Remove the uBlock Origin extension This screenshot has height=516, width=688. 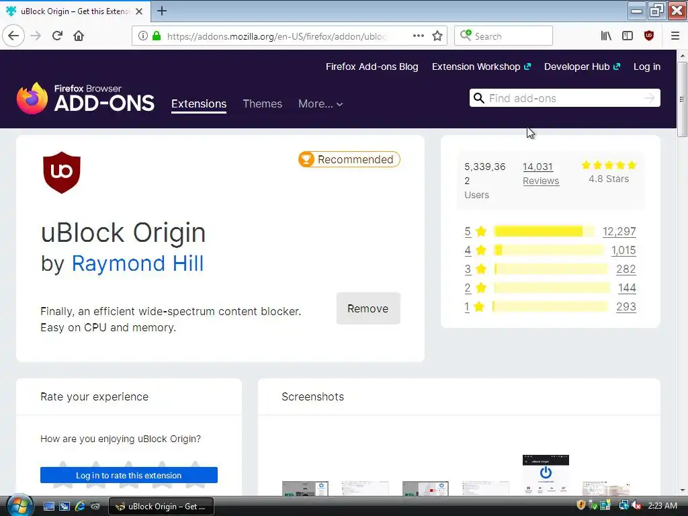pyautogui.click(x=368, y=308)
